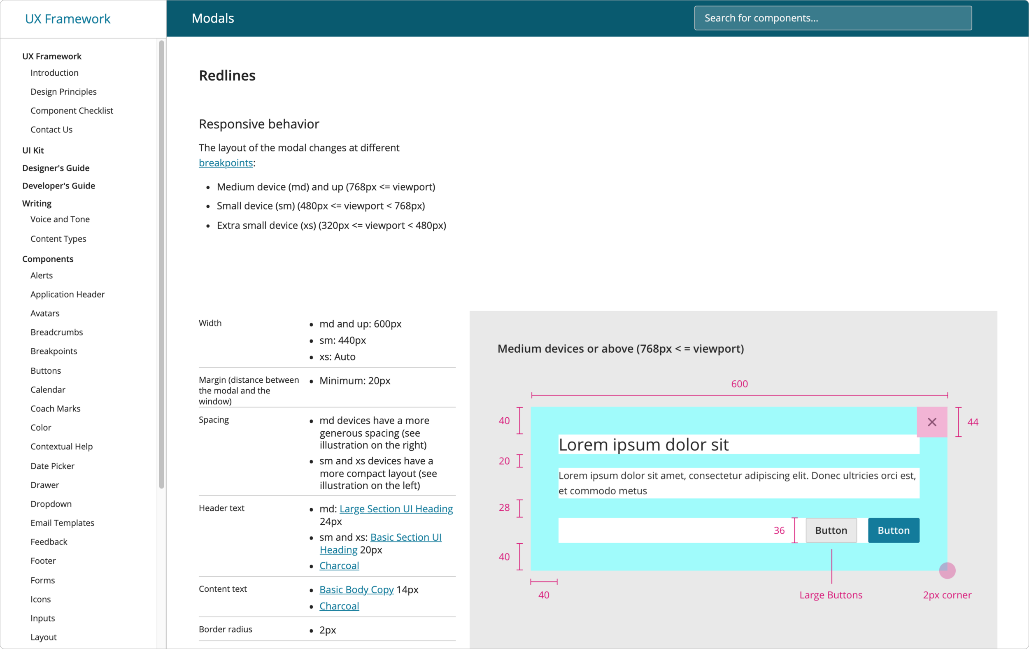Expand the Designer's Guide sidebar section
The width and height of the screenshot is (1029, 649).
click(x=56, y=168)
